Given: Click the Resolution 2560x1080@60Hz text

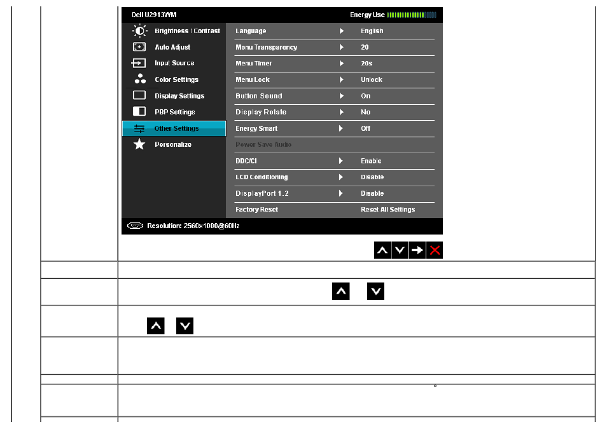Looking at the screenshot, I should [193, 226].
